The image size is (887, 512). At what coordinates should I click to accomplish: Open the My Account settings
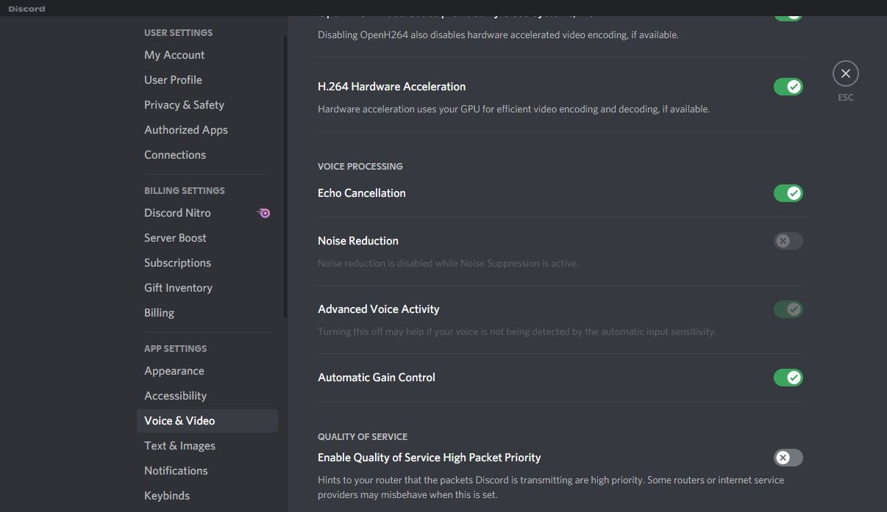pos(174,54)
